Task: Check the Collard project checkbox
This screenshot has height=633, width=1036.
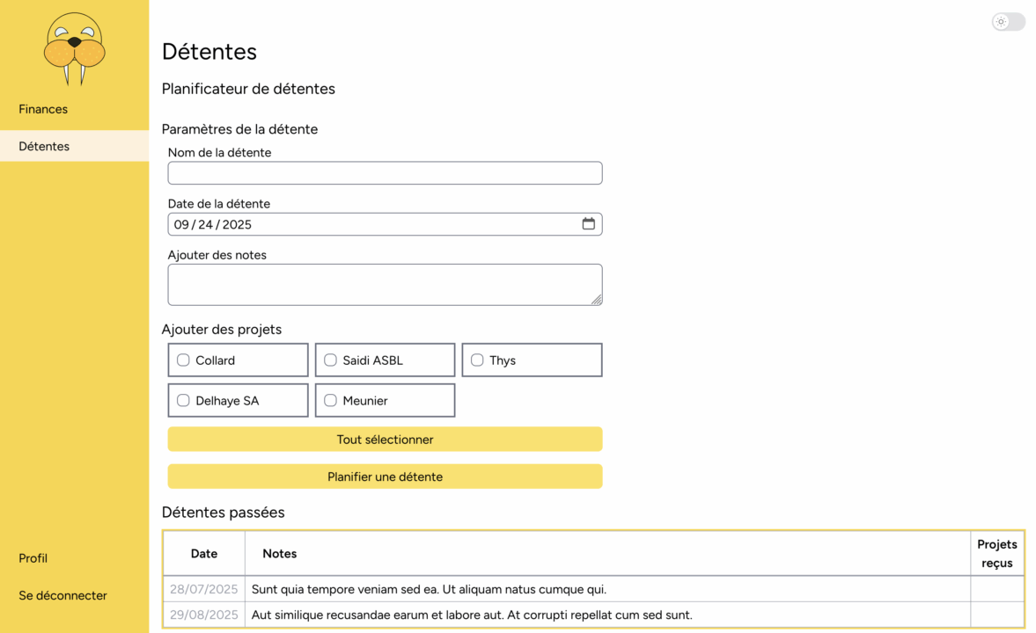Action: (183, 360)
